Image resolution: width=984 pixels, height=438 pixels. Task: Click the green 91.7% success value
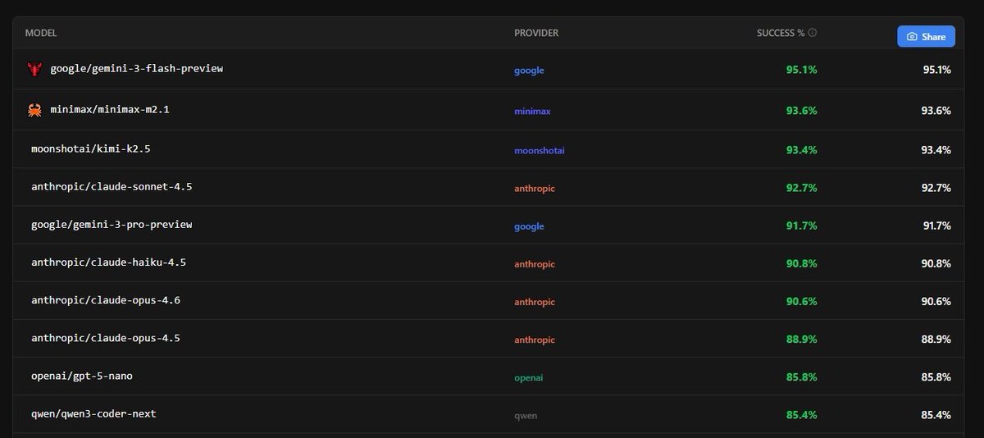coord(801,226)
